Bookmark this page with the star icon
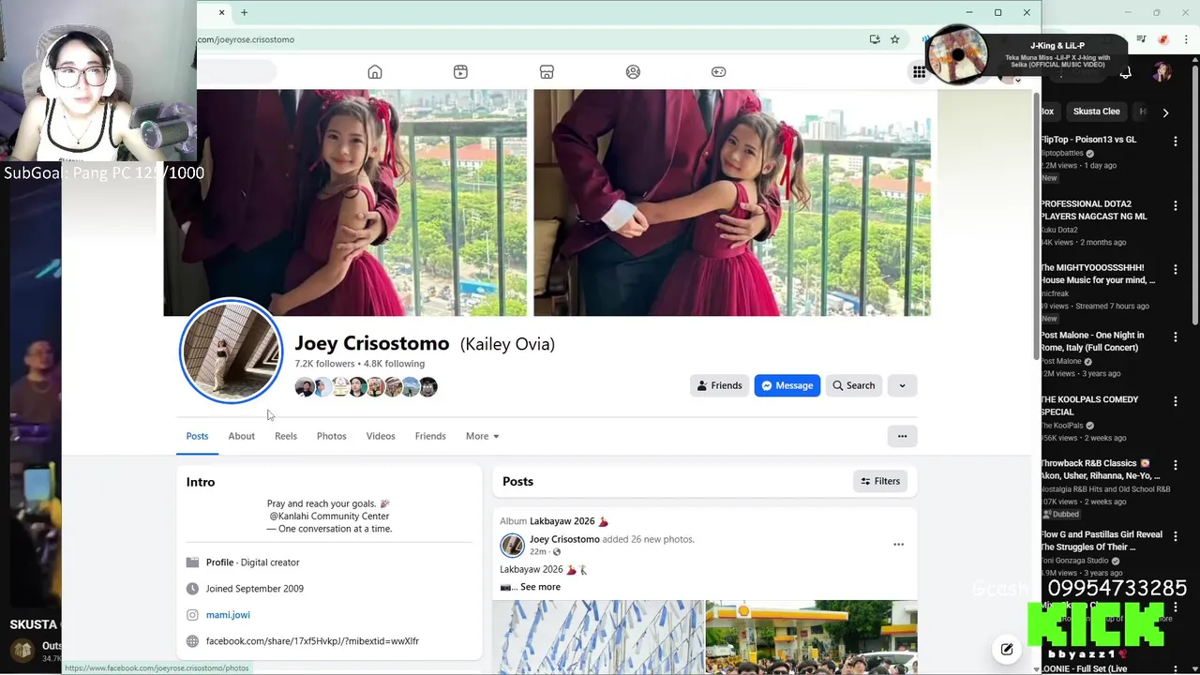Viewport: 1200px width, 675px height. (x=894, y=39)
